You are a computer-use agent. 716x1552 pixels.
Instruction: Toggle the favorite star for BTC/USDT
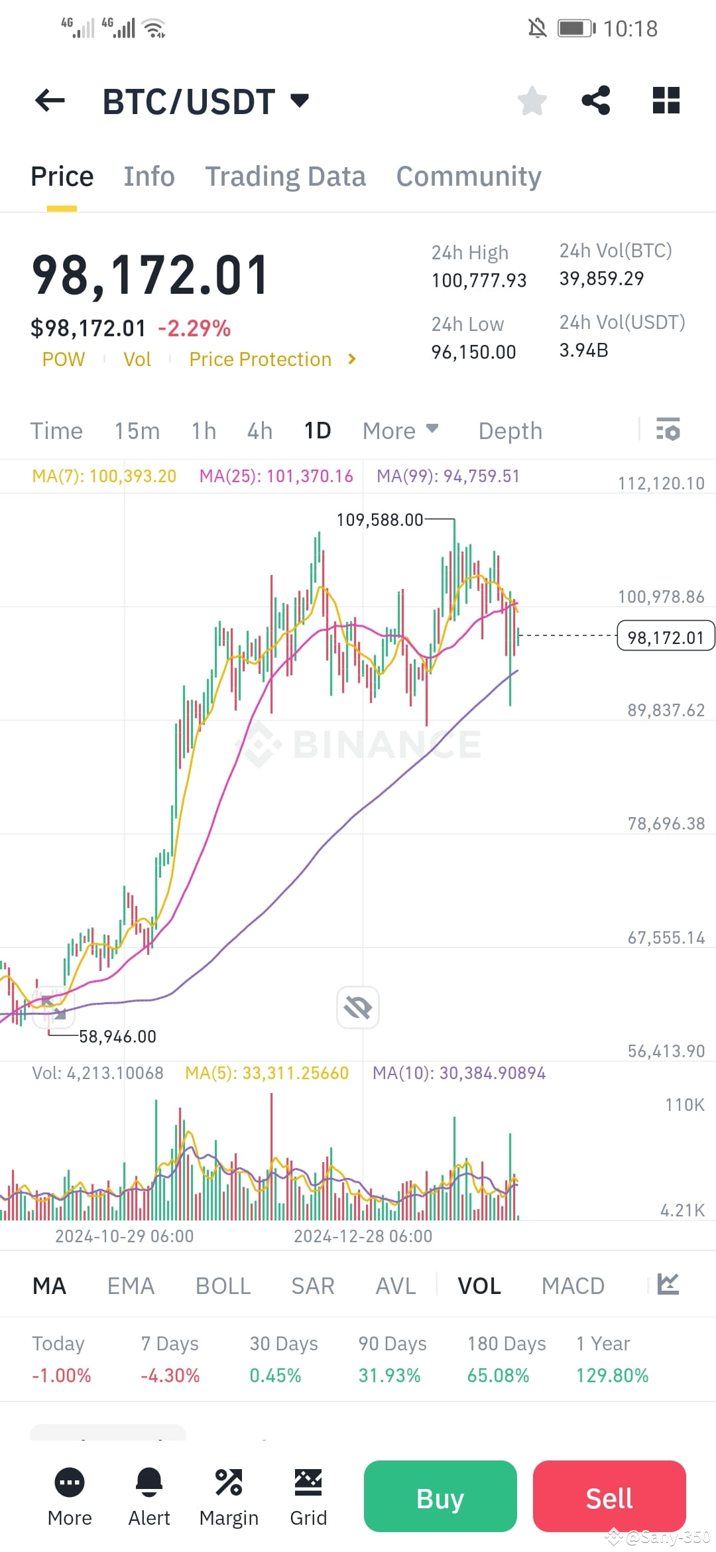point(532,100)
